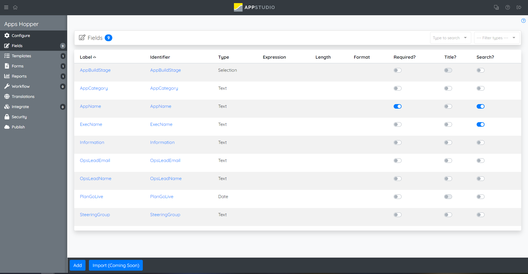This screenshot has height=274, width=528.
Task: Open the AppBuildStage label link
Action: pos(95,70)
